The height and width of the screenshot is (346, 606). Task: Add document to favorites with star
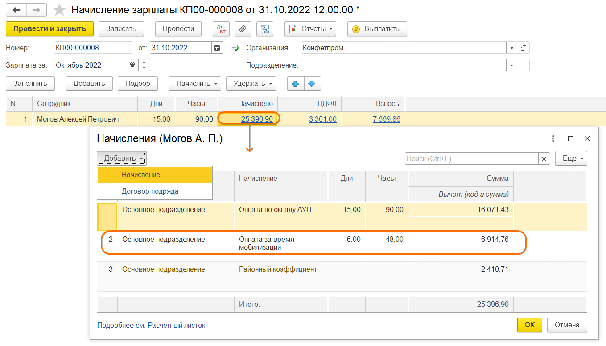[59, 10]
